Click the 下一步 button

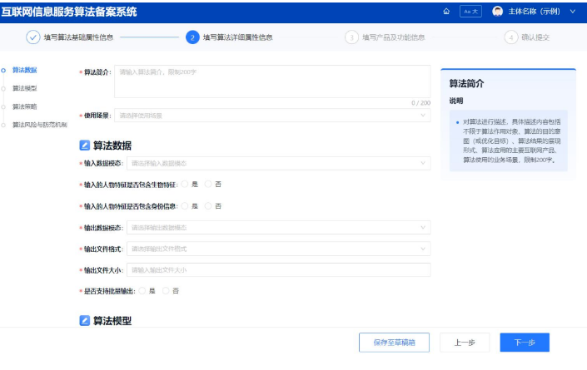pyautogui.click(x=525, y=343)
